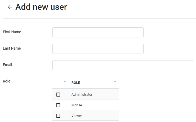Click the ROLE column header text

pyautogui.click(x=76, y=83)
